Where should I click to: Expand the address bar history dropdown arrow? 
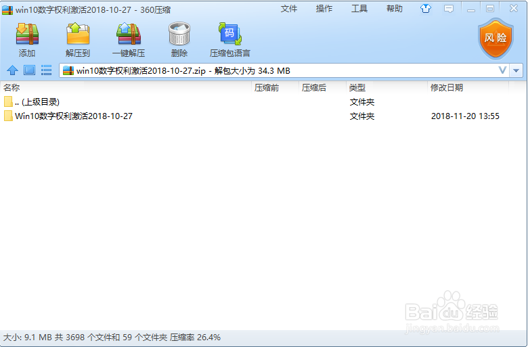[x=516, y=70]
